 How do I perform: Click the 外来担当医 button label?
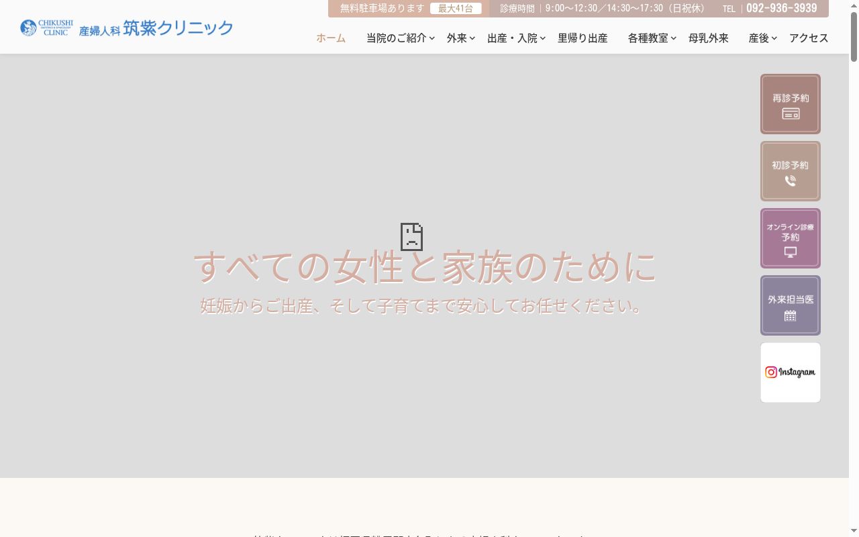pyautogui.click(x=791, y=299)
